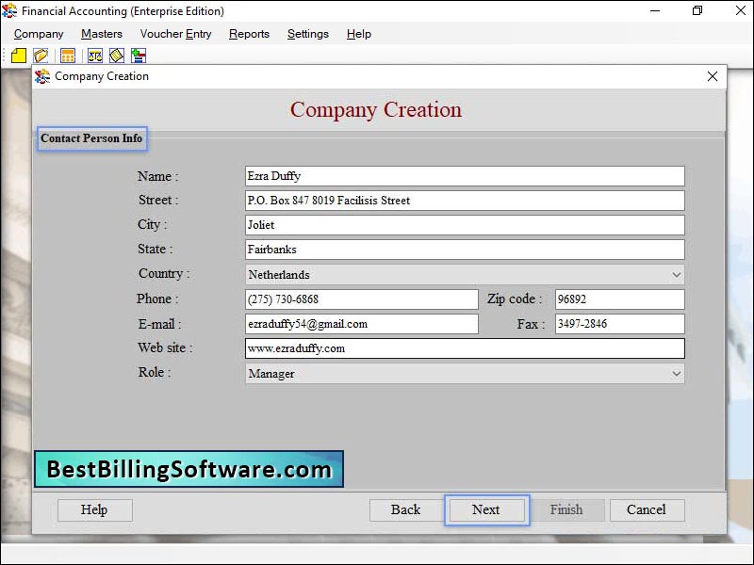Cancel the Company Creation wizard
Screen dimensions: 754x565
tap(647, 509)
